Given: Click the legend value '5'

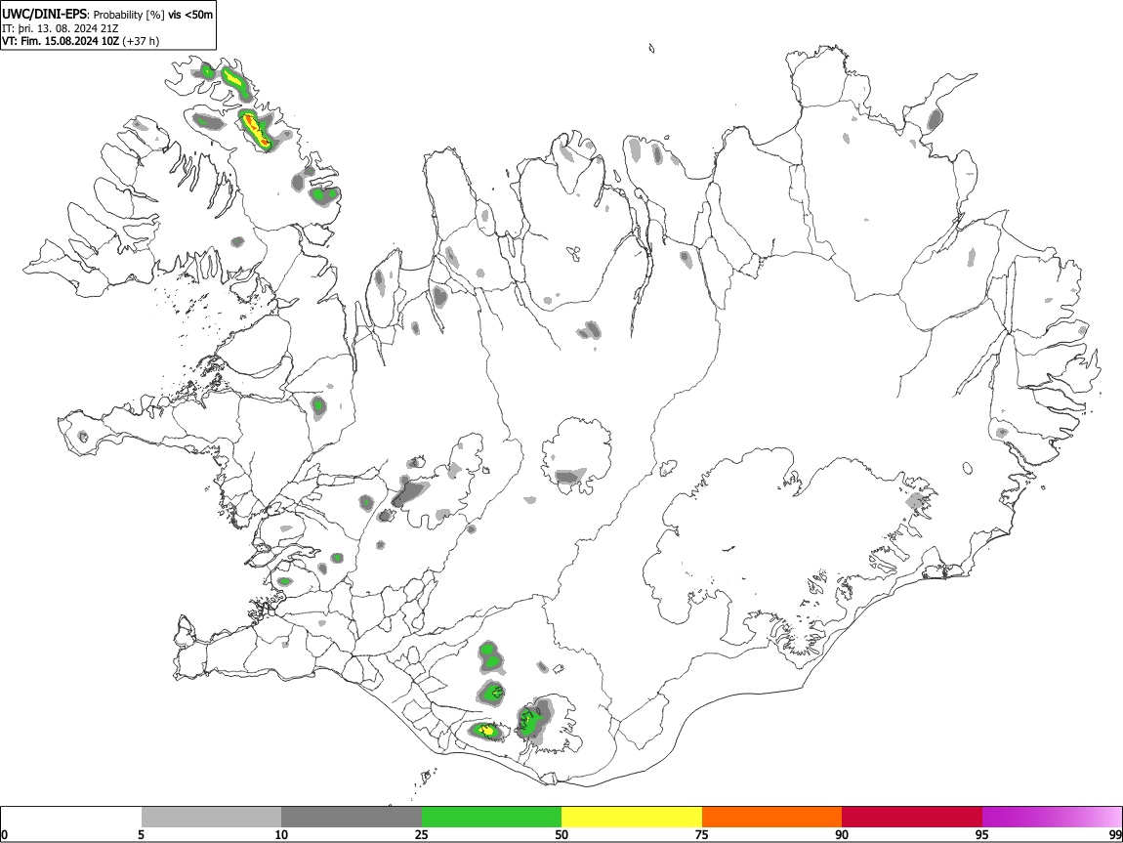Looking at the screenshot, I should 142,835.
